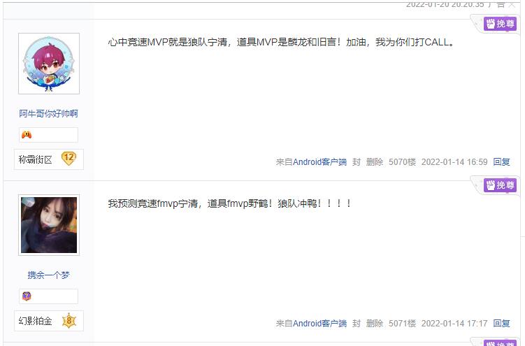Open Android客户端 link on floor 5071
This screenshot has width=525, height=346.
coord(319,324)
